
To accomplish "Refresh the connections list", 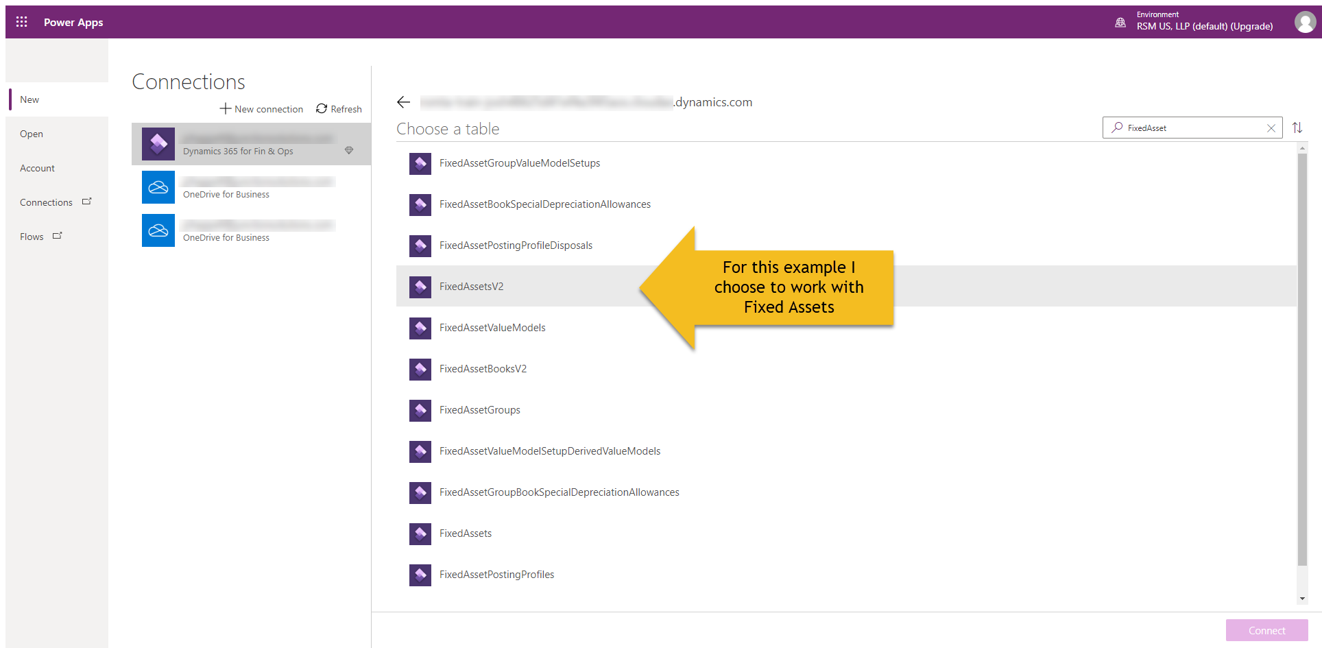I will click(339, 109).
